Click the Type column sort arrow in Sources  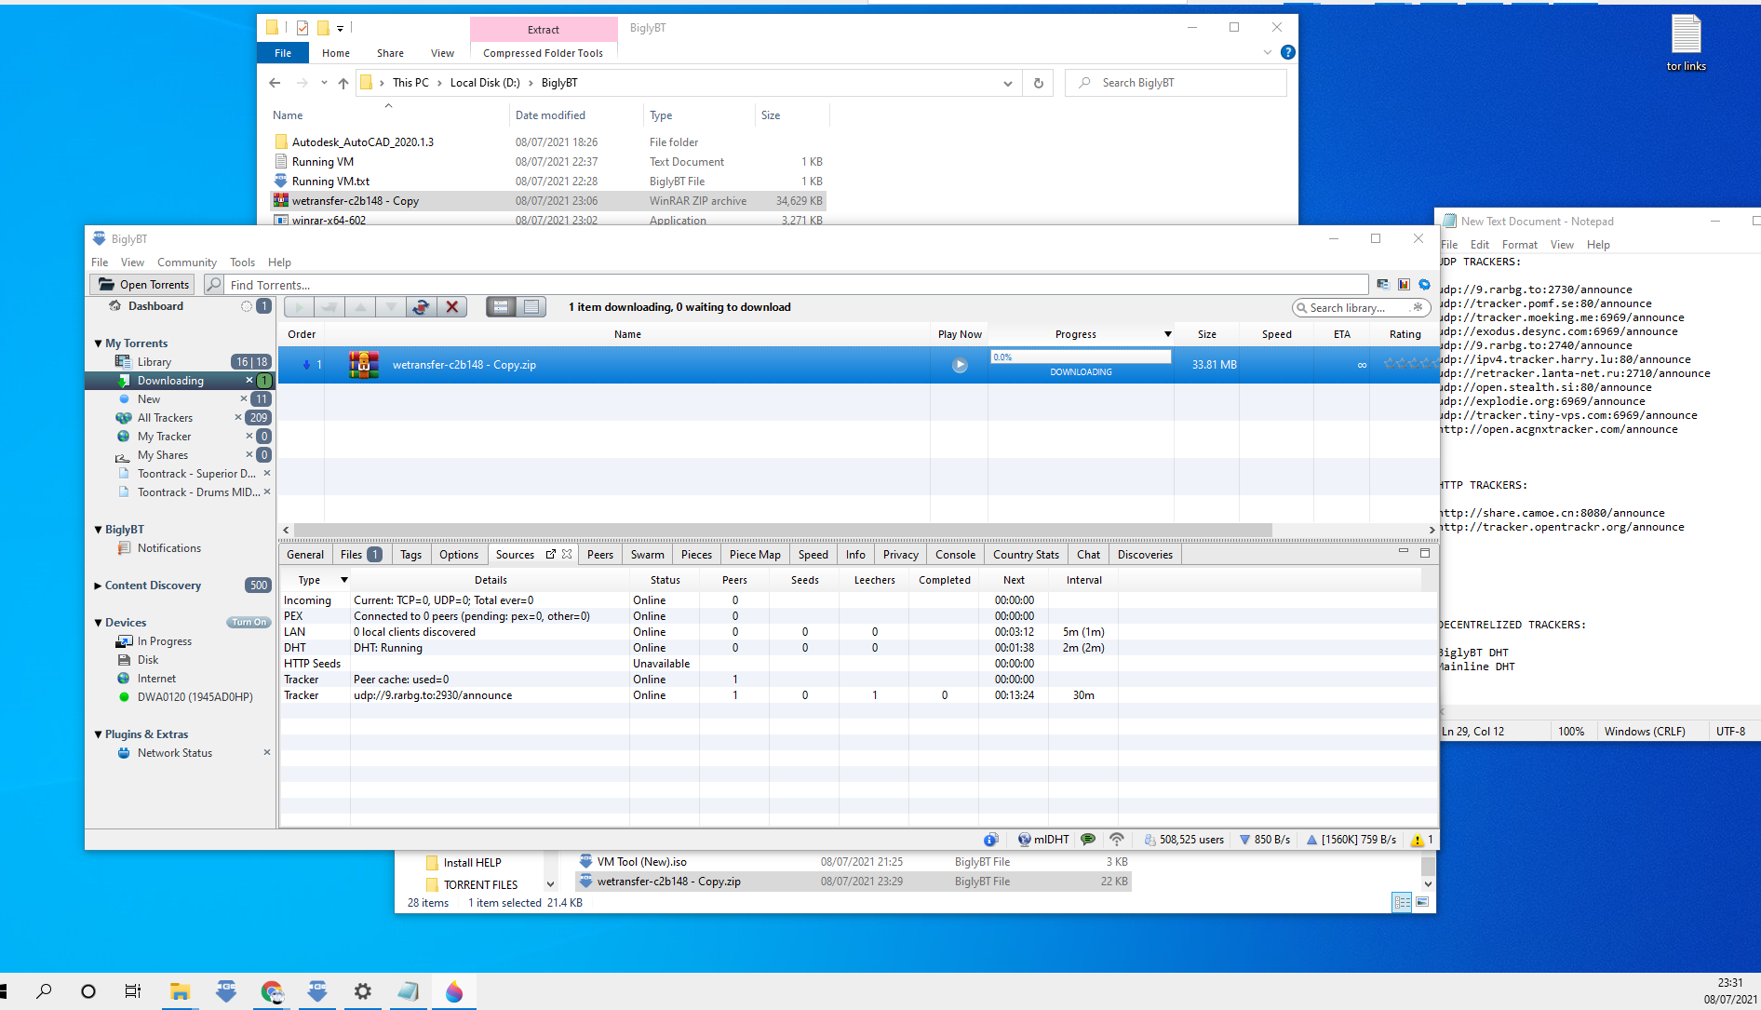344,580
